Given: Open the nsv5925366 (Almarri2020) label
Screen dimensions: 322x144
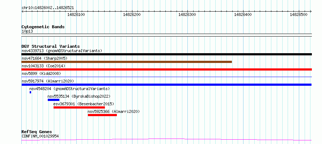Looking at the screenshot, I should [114, 111].
